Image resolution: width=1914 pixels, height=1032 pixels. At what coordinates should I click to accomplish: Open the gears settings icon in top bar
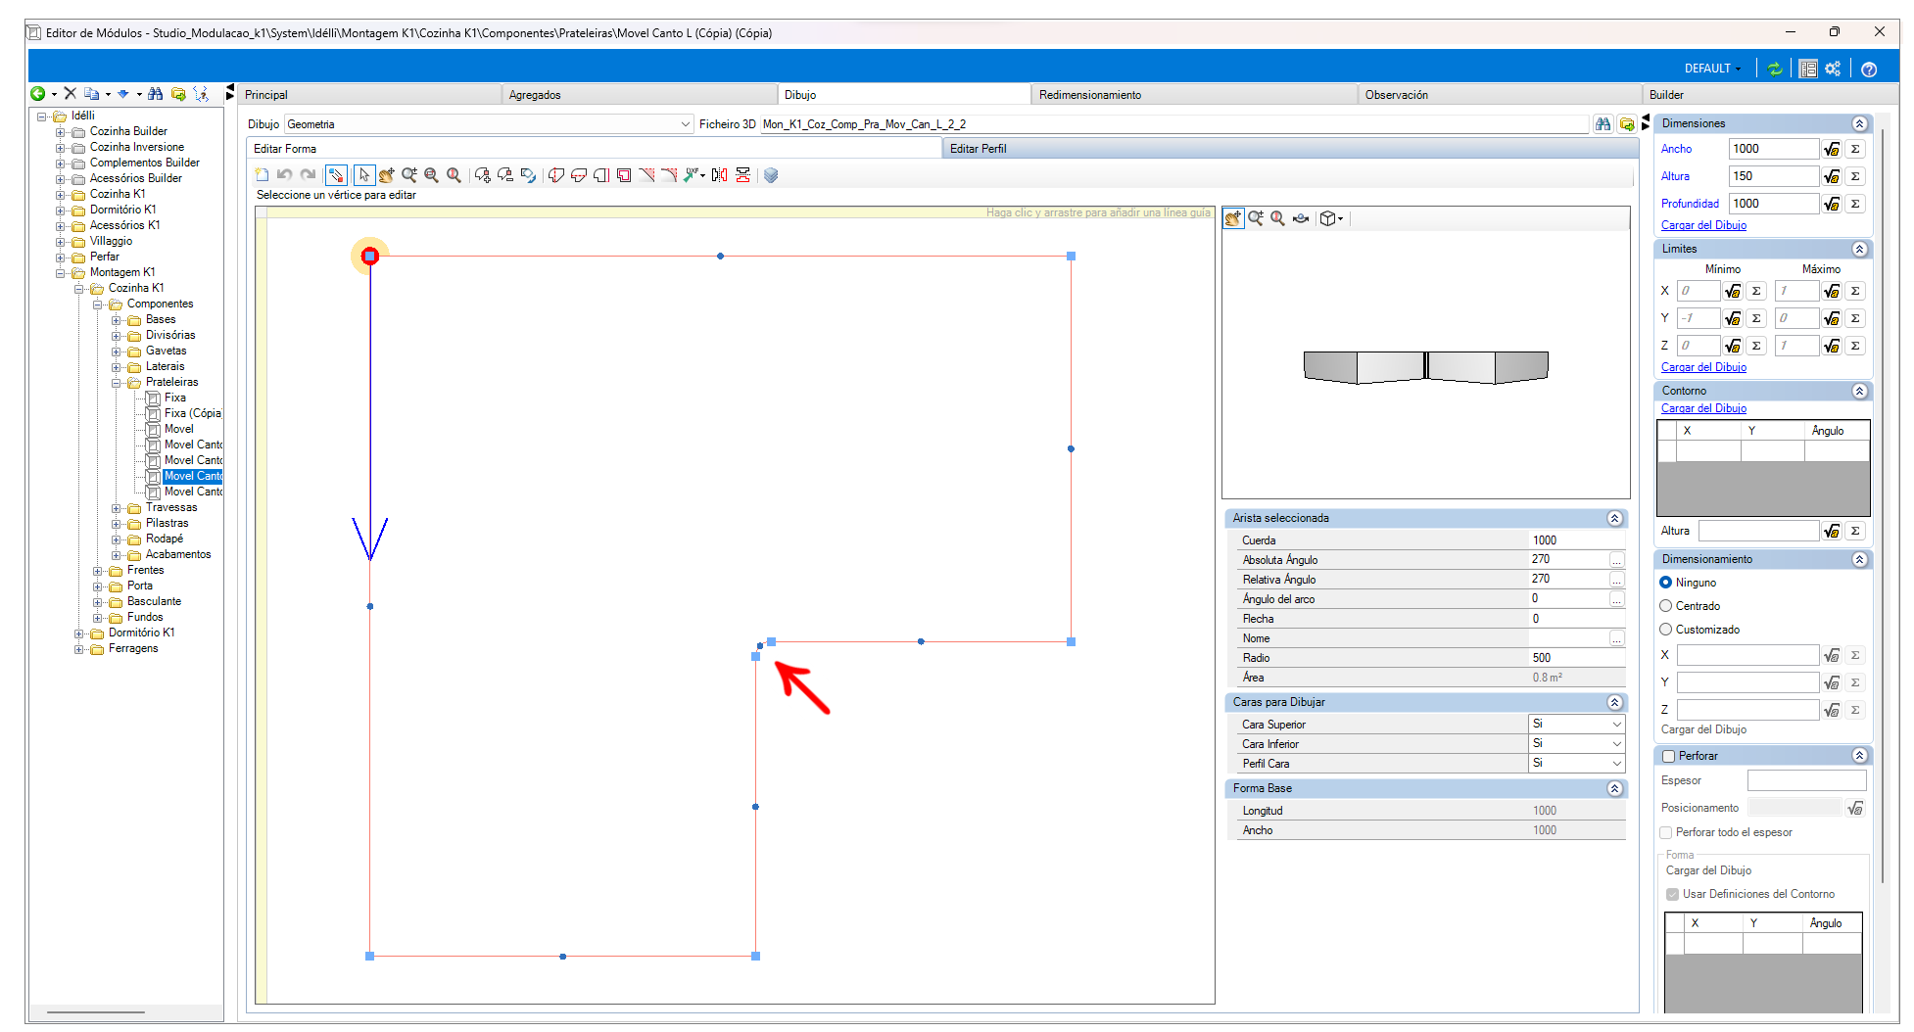[1833, 69]
